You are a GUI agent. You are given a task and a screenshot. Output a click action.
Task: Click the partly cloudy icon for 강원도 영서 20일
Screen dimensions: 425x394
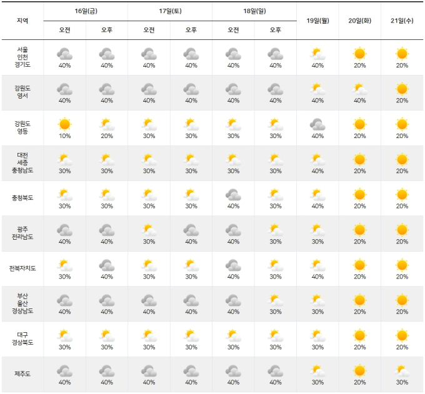tap(359, 89)
